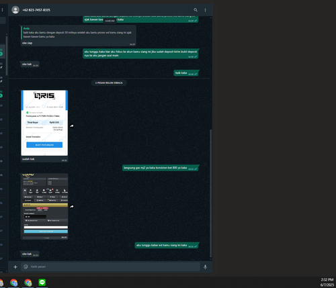Viewport: 336px width, 288px height.
Task: Click the '1 PESAN BELUM DIBACA' divider label
Action: coord(109,83)
